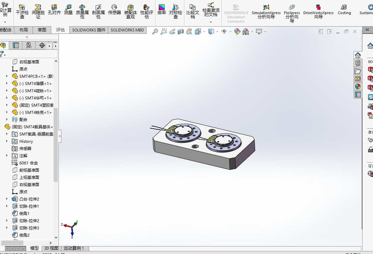Open PropertyManager tab icon

[x=16, y=45]
